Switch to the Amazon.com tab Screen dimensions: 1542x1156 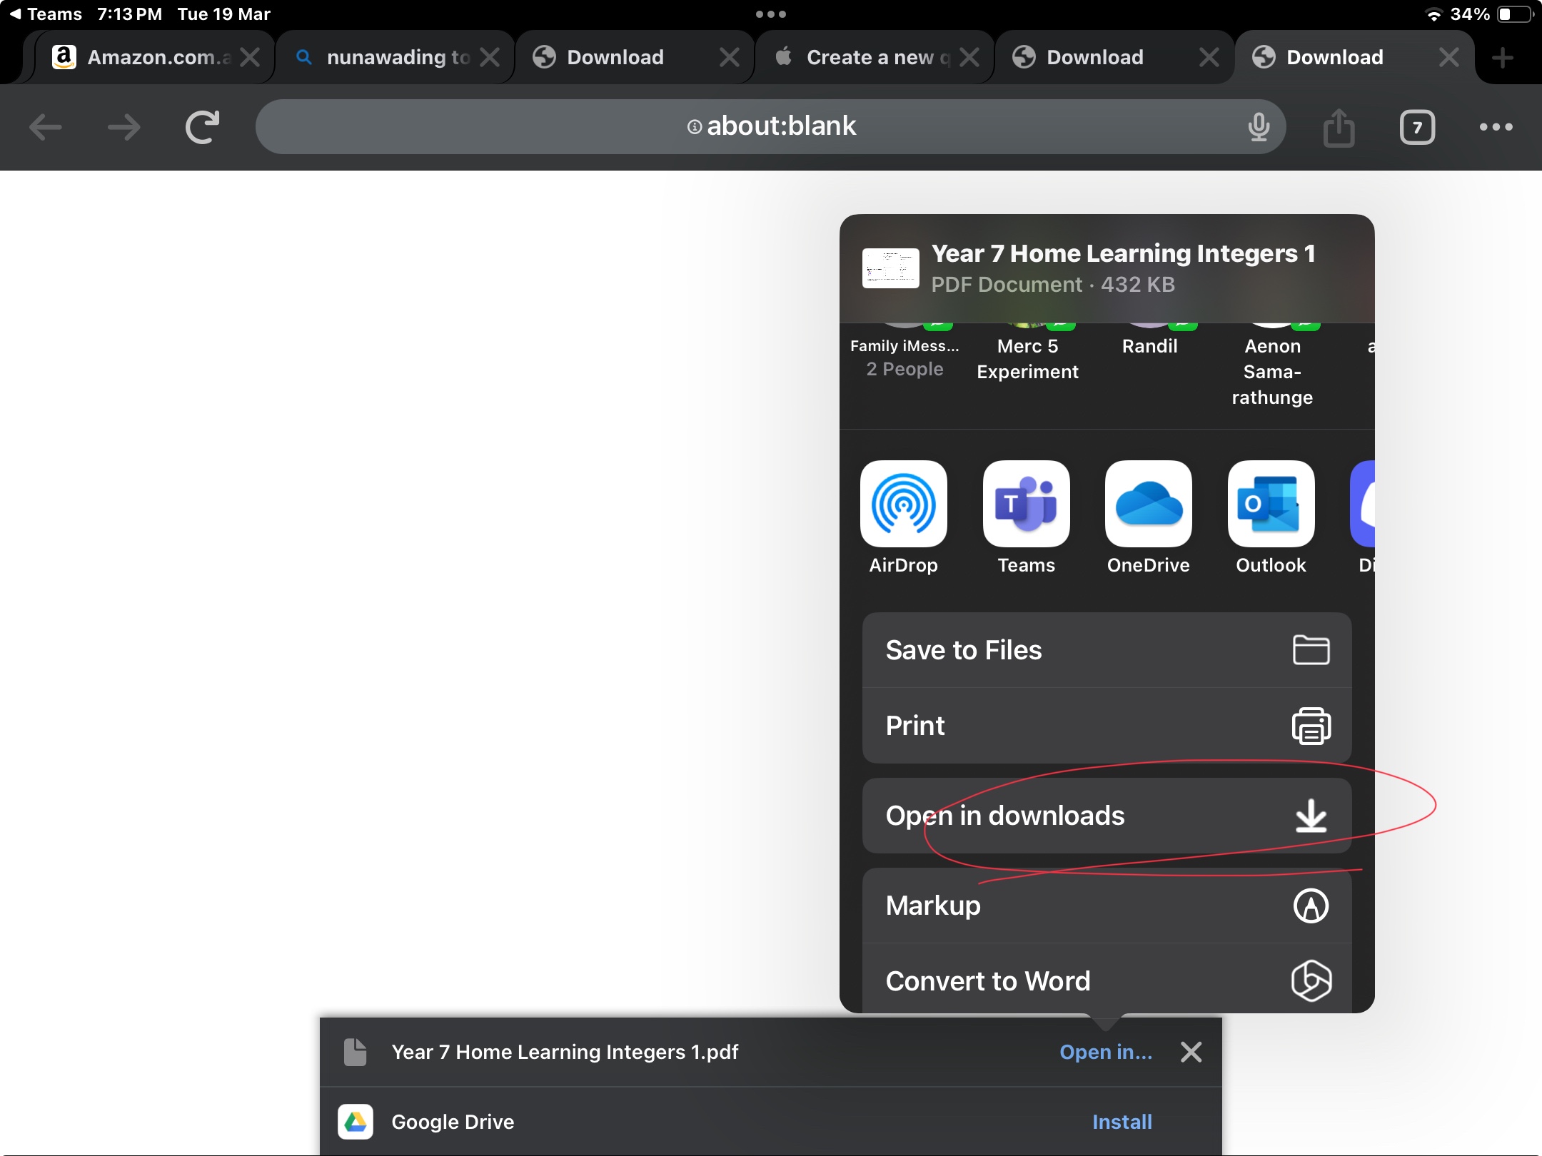143,57
